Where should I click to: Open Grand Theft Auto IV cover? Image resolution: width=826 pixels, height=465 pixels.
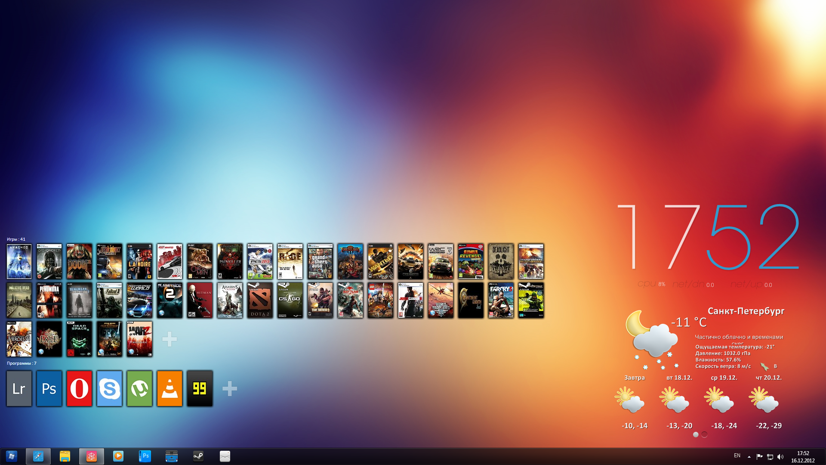[320, 261]
